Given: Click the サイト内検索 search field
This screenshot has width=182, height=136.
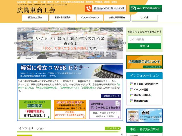Looking at the screenshot, I should (144, 39).
